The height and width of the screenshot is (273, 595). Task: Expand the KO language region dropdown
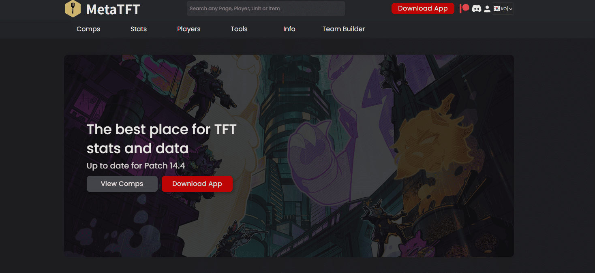(503, 9)
